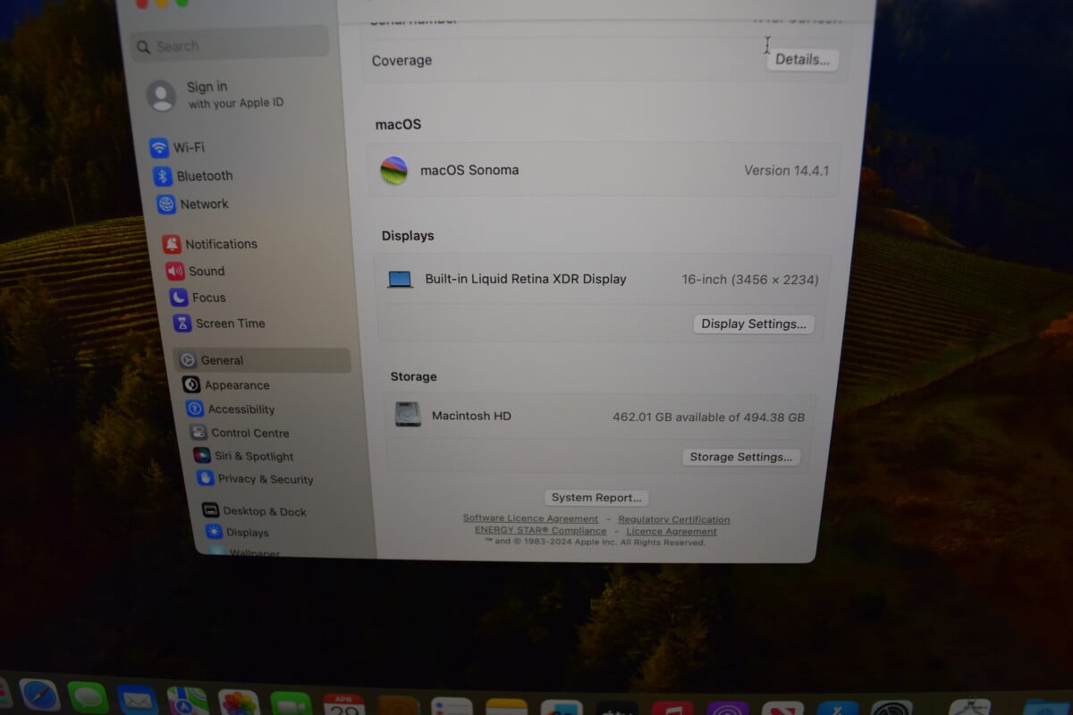Open Displays in the sidebar
Screen dimensions: 1073x715
pyautogui.click(x=237, y=532)
